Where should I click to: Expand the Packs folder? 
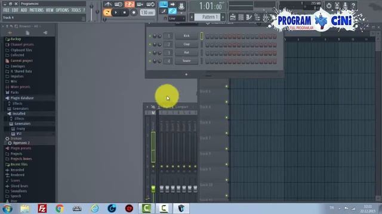[x=14, y=93]
